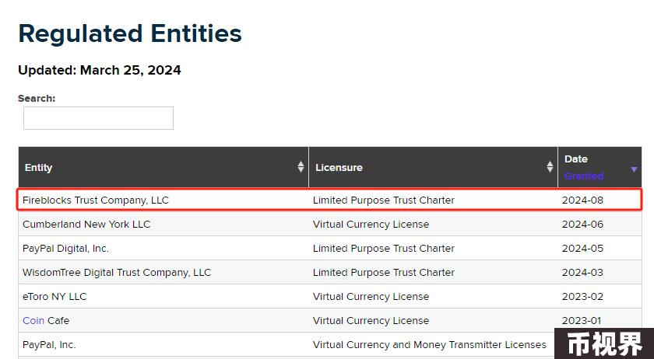Click the Entity column sort arrows
Image resolution: width=654 pixels, height=359 pixels.
301,167
